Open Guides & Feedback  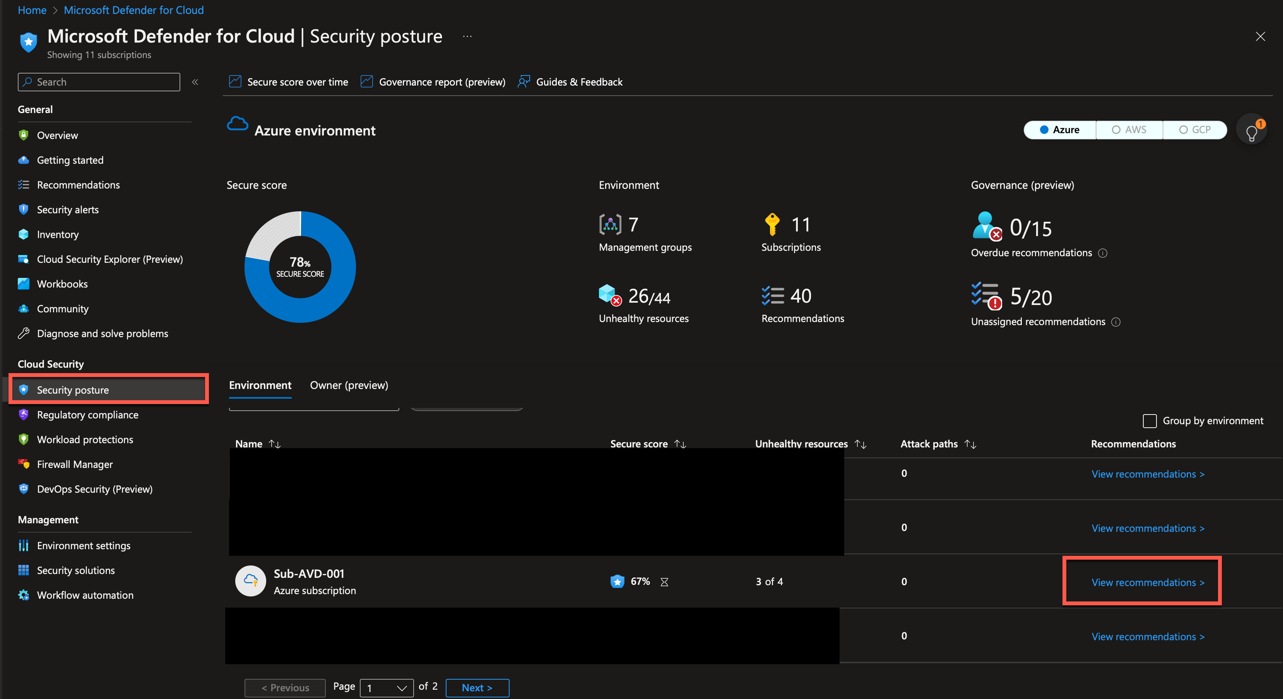pyautogui.click(x=570, y=82)
